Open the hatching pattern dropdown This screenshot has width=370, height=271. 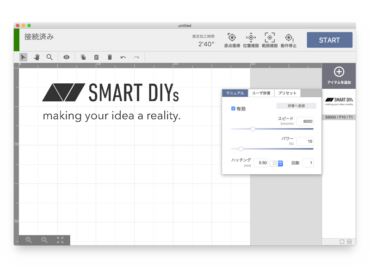click(x=277, y=163)
